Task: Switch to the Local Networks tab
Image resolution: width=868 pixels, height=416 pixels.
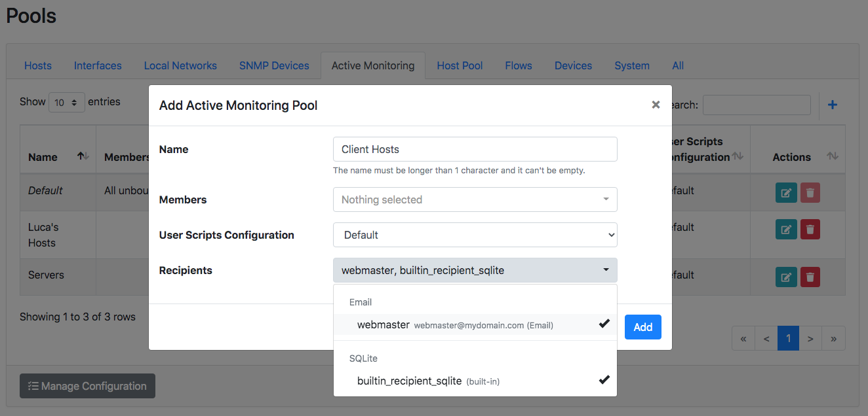Action: click(x=180, y=65)
